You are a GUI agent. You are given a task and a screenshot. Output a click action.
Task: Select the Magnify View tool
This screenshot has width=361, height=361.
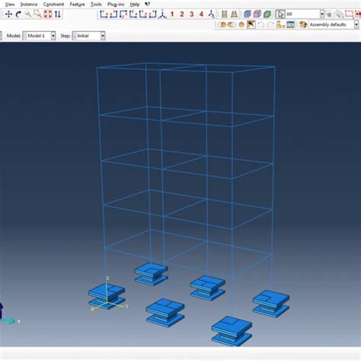[28, 14]
